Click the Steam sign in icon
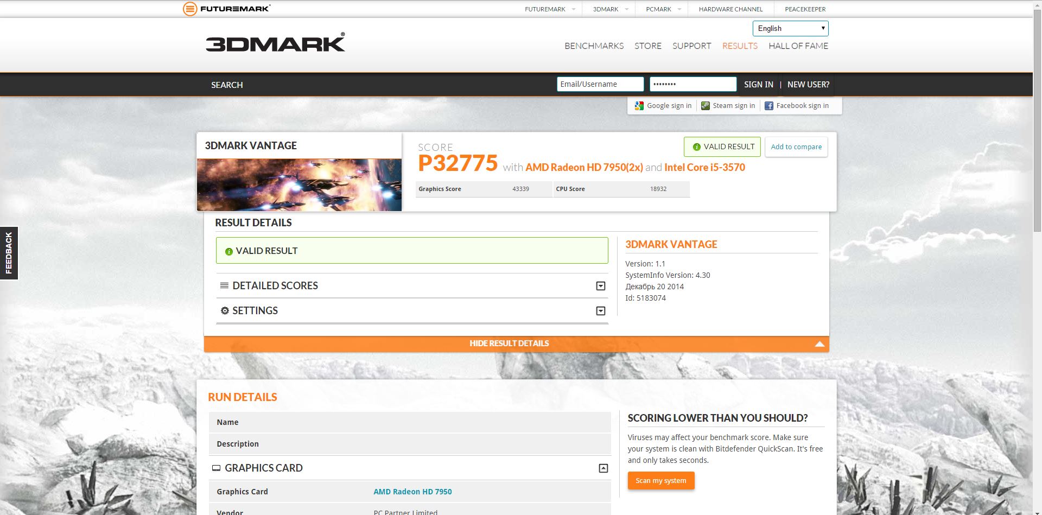Screen dimensions: 1042x515 706,106
